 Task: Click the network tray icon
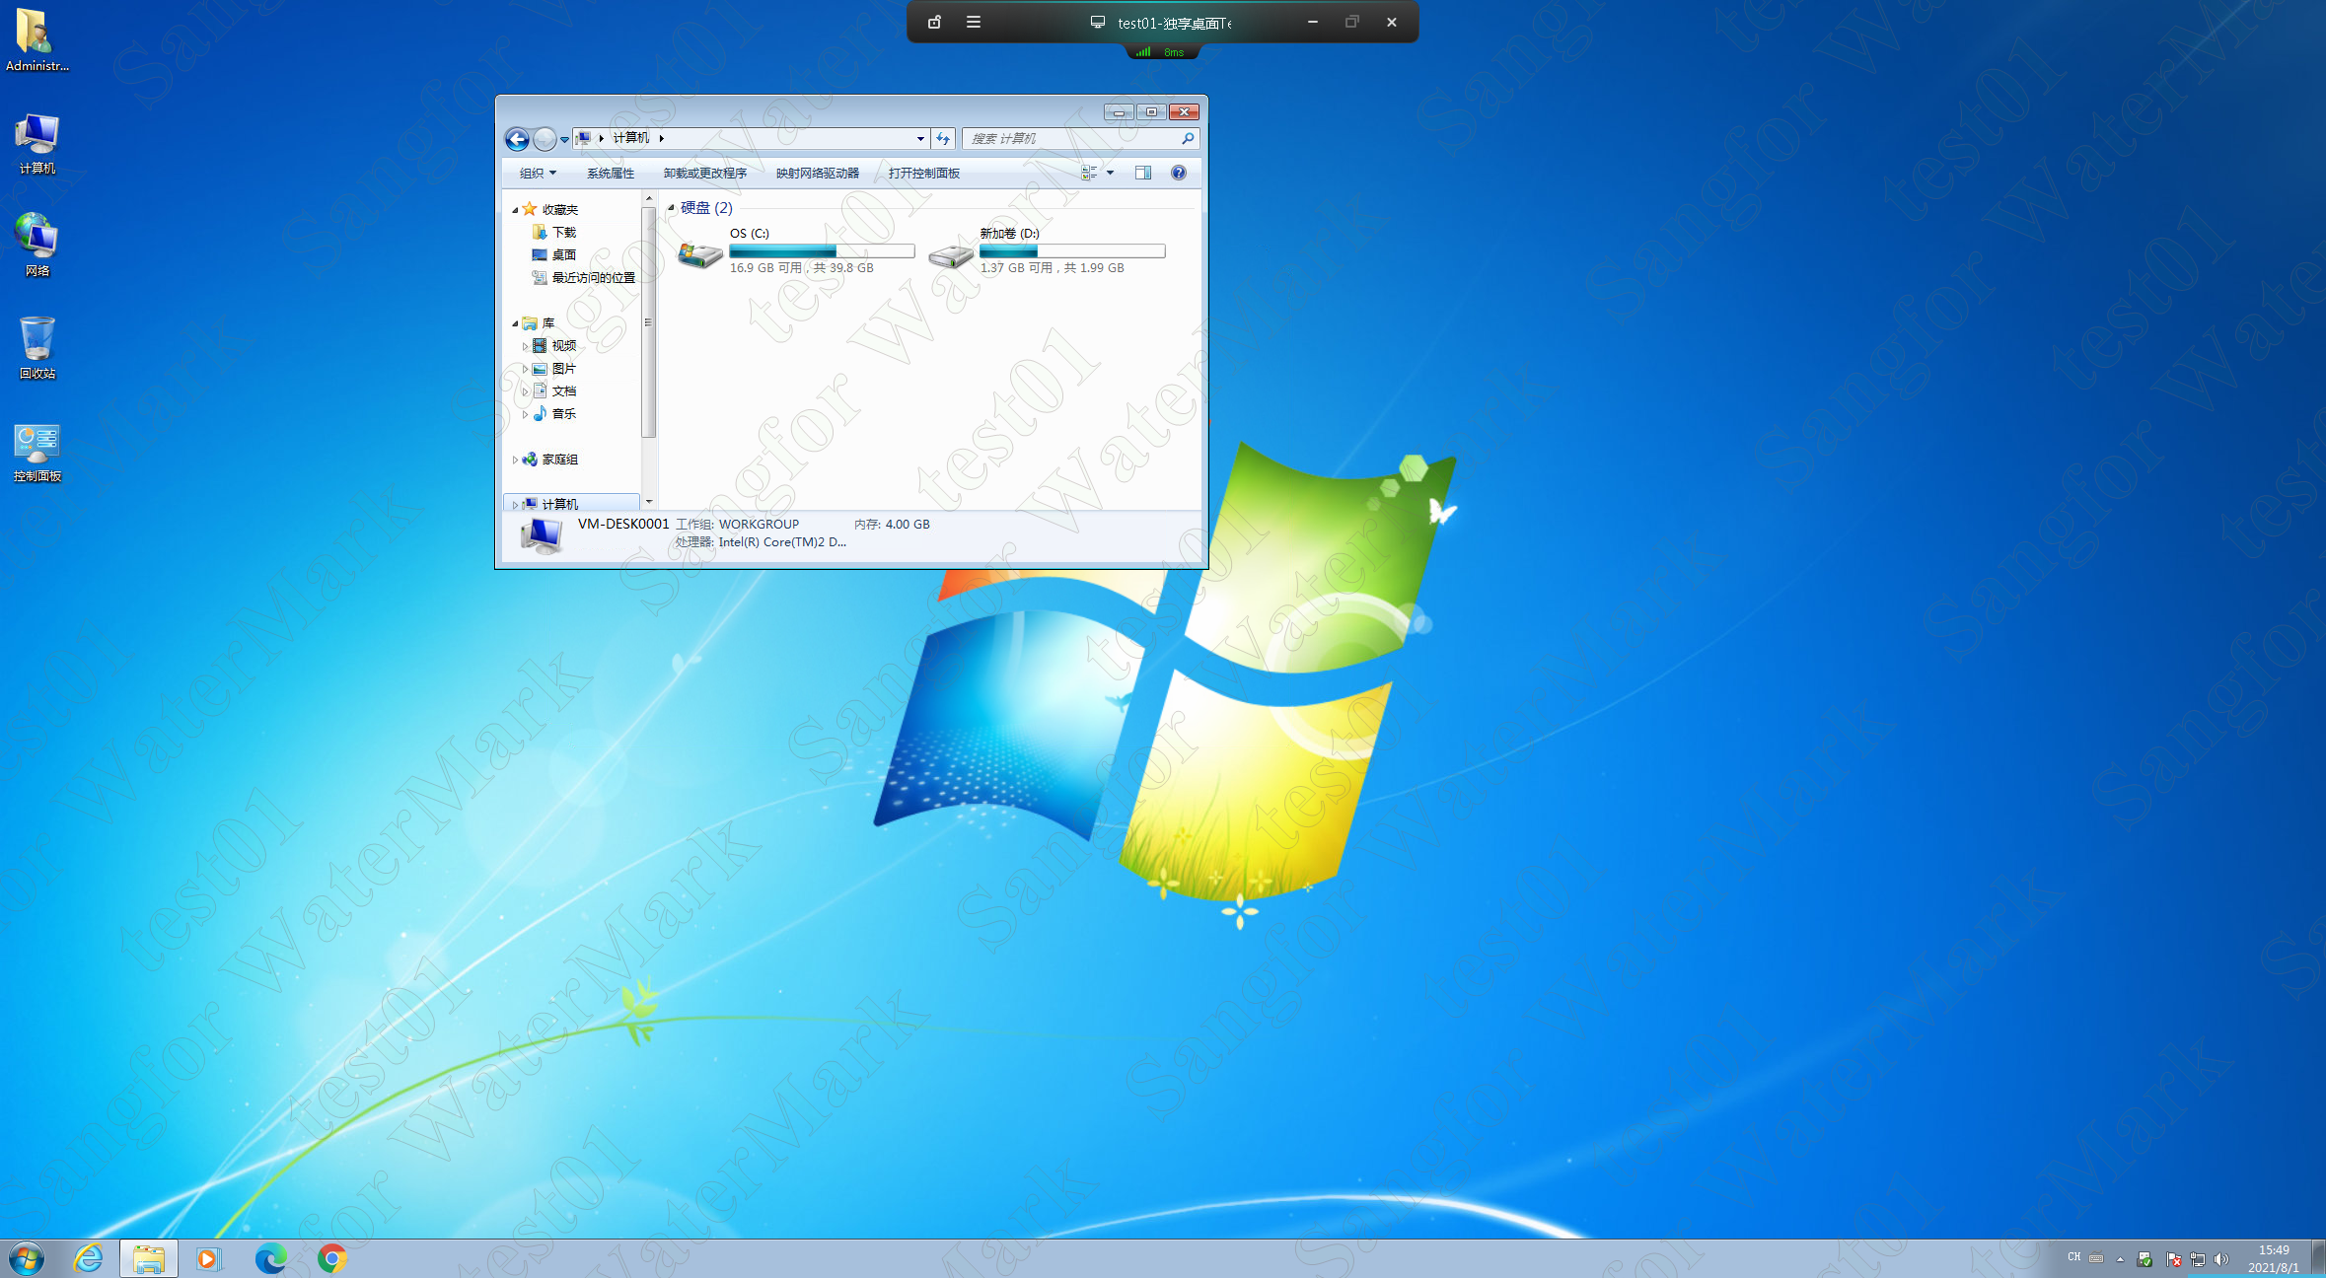pos(2198,1259)
